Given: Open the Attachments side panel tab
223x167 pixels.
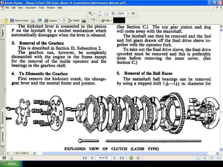Looking at the screenshot, I should click(x=2, y=118).
